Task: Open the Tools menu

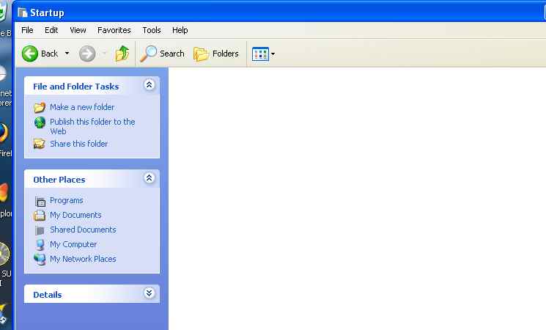Action: click(152, 30)
